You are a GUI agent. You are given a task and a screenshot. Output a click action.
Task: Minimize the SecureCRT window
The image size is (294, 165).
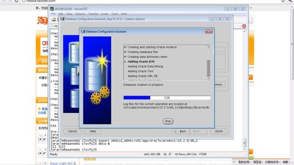click(x=228, y=9)
